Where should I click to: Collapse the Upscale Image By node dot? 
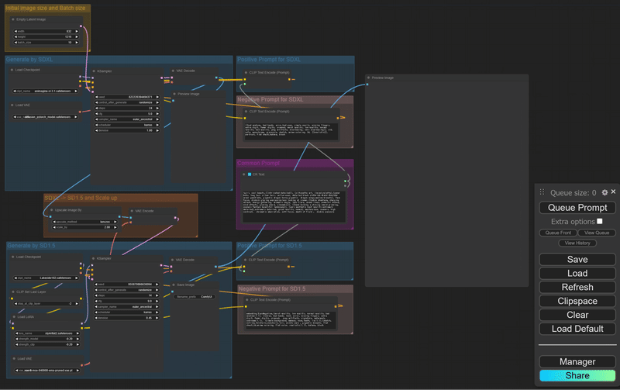click(x=51, y=210)
